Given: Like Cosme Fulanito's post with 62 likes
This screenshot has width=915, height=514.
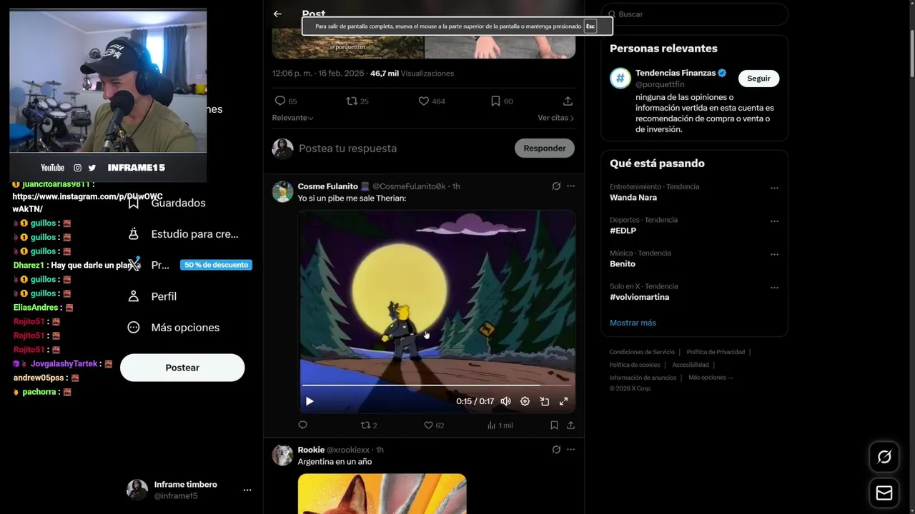Looking at the screenshot, I should [x=433, y=425].
